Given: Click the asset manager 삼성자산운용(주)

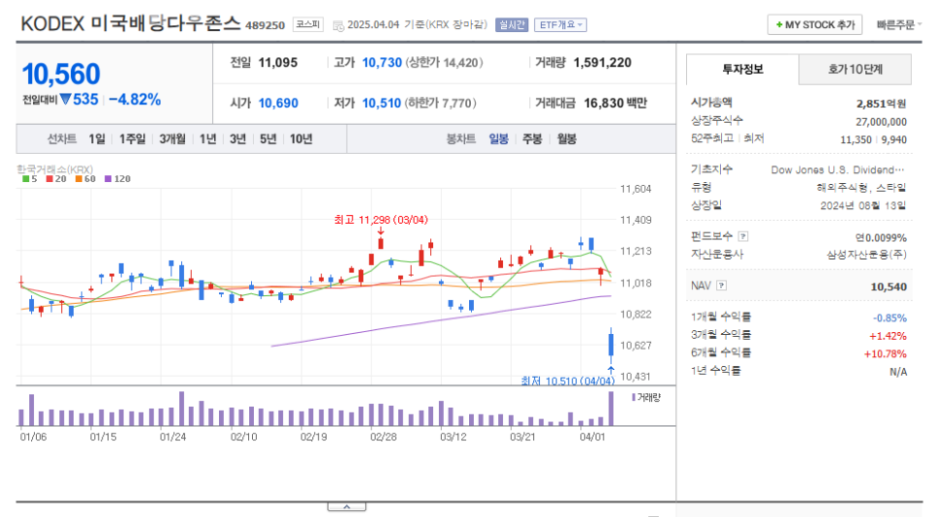Looking at the screenshot, I should pyautogui.click(x=866, y=254).
